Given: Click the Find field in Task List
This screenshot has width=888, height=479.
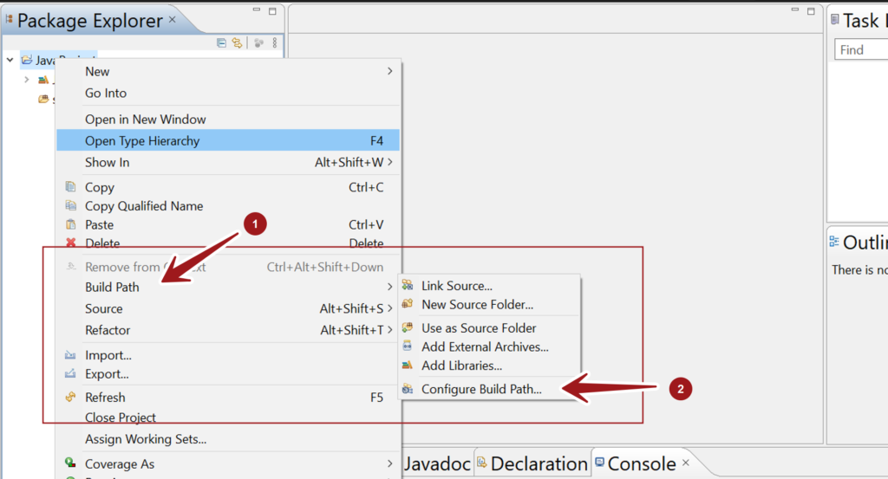Looking at the screenshot, I should (x=860, y=50).
